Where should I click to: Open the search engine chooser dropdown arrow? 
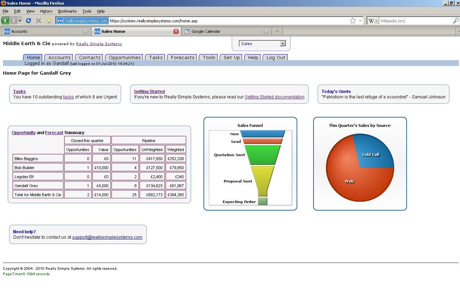tap(376, 21)
